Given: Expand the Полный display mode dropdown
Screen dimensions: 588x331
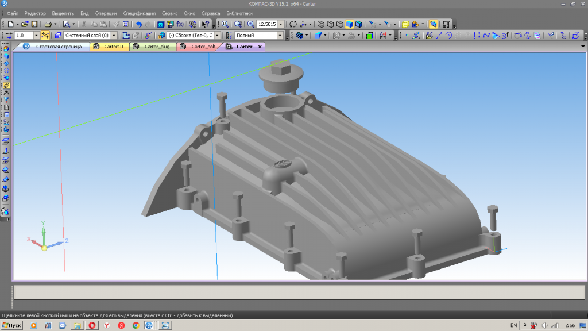Looking at the screenshot, I should pyautogui.click(x=280, y=36).
